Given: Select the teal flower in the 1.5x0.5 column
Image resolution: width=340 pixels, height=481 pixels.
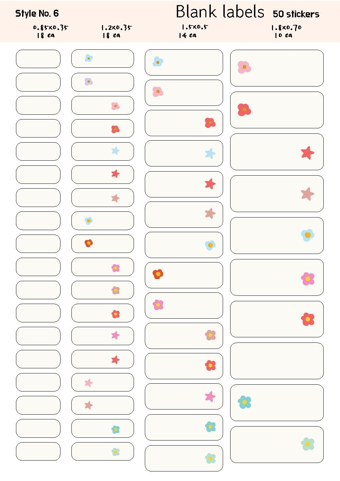Looking at the screenshot, I should [x=210, y=427].
